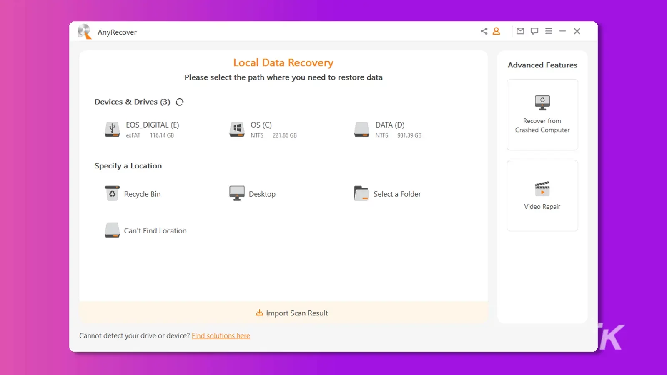
Task: Open the Video Repair feature card
Action: pyautogui.click(x=542, y=195)
